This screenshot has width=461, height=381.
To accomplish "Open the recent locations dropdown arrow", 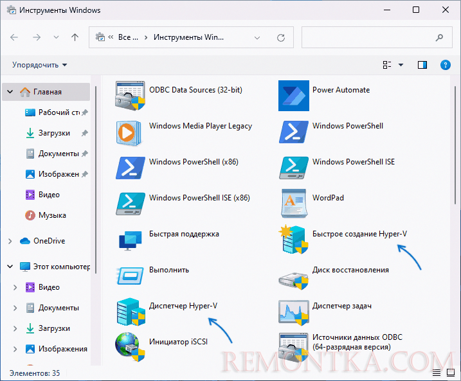I will click(x=56, y=37).
